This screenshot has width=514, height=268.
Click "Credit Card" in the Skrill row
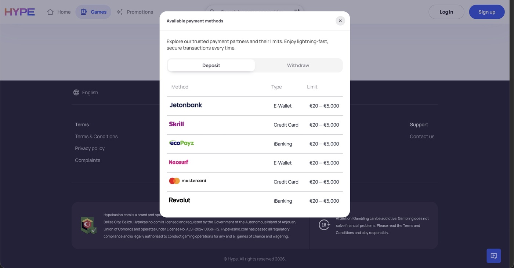286,125
